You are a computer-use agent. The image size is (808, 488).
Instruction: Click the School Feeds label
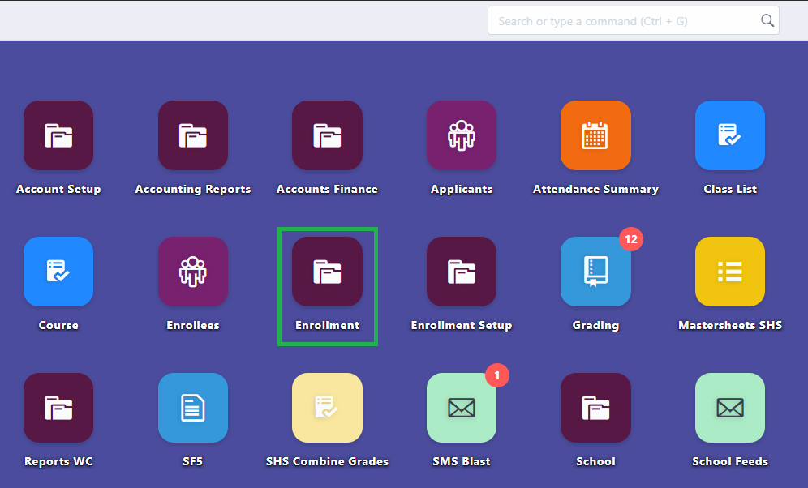pos(730,462)
